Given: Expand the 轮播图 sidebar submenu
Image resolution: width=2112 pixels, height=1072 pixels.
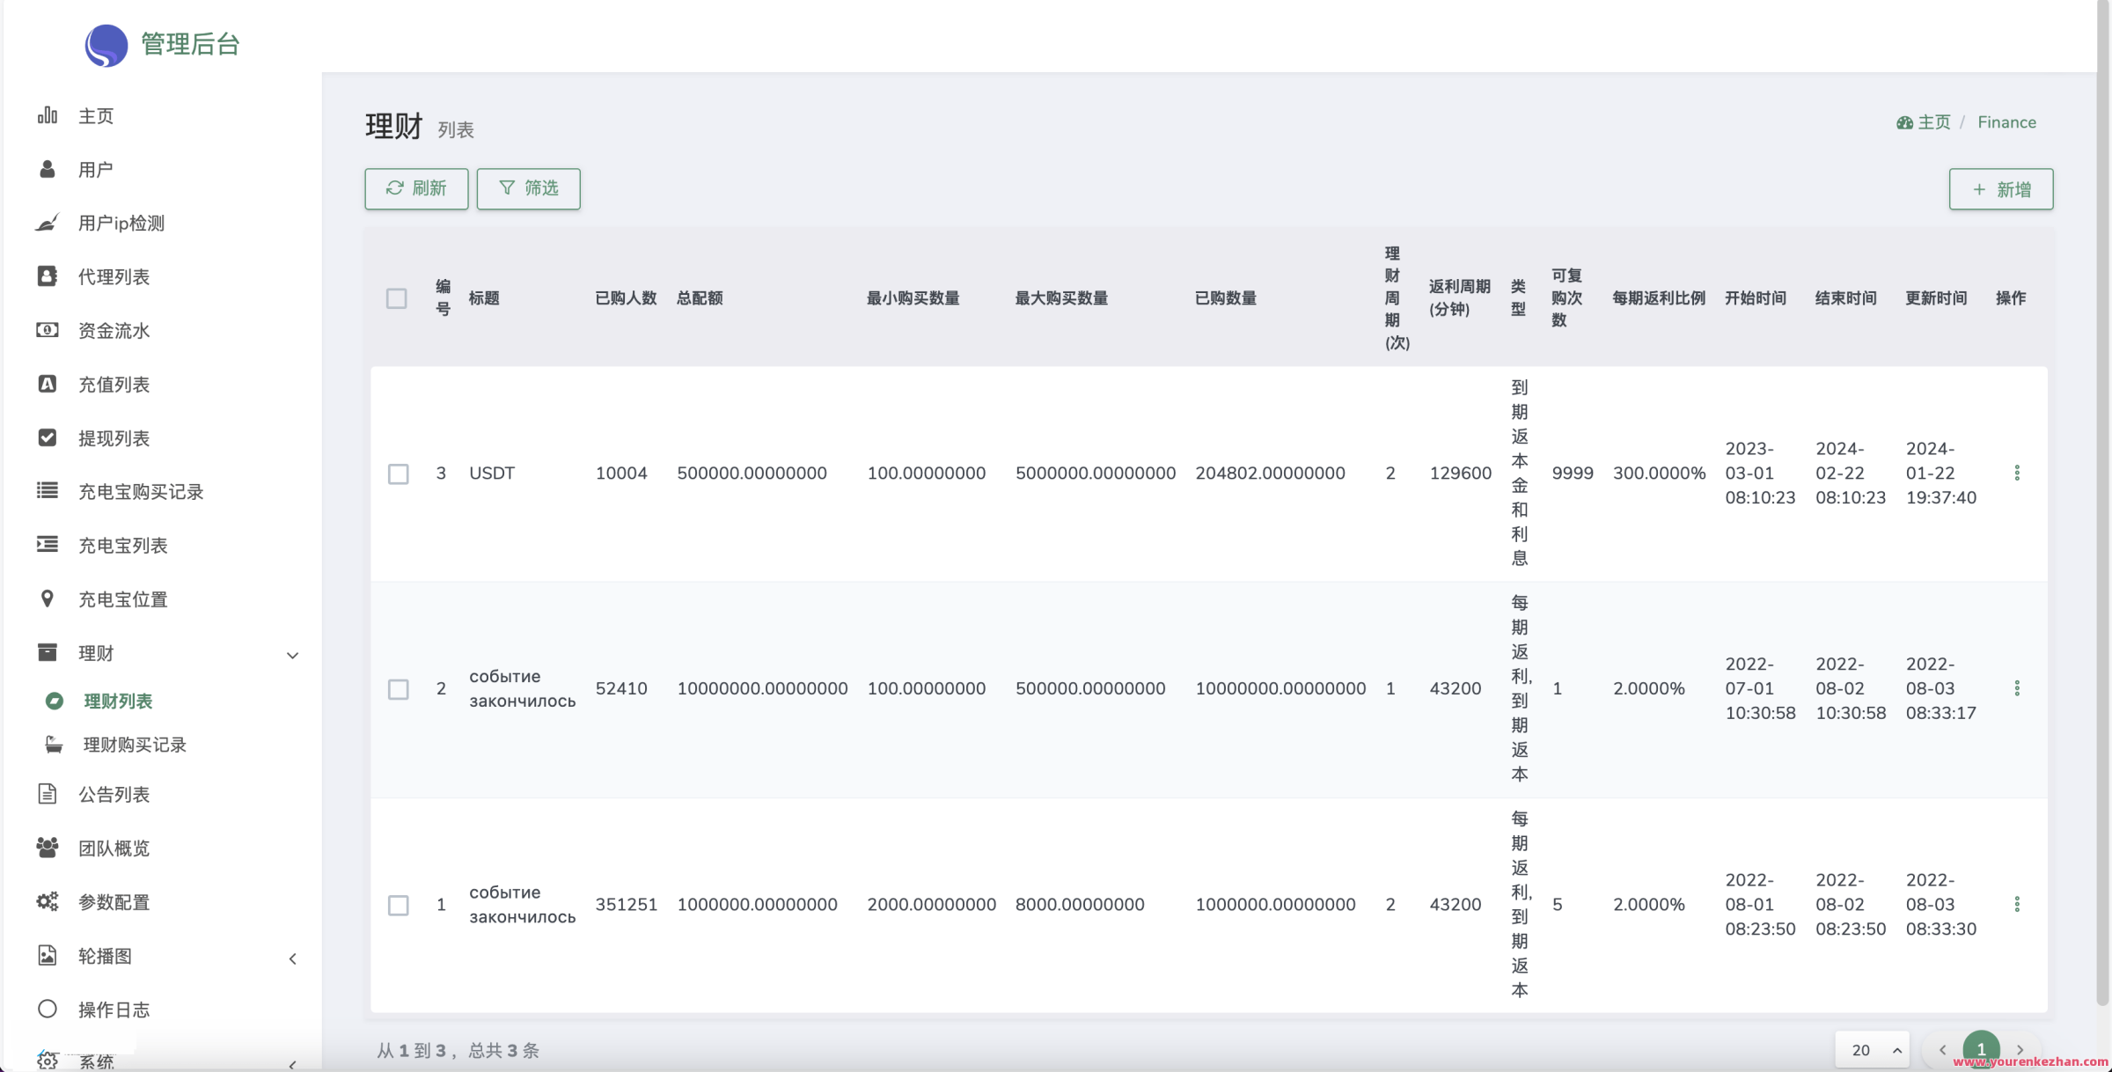Looking at the screenshot, I should point(292,958).
